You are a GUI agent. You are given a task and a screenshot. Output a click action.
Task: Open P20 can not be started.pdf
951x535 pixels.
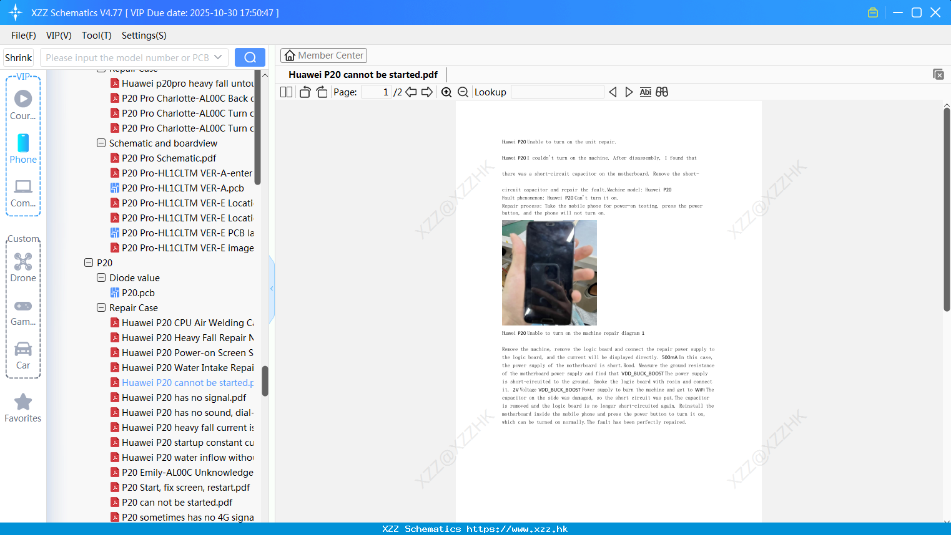[177, 502]
